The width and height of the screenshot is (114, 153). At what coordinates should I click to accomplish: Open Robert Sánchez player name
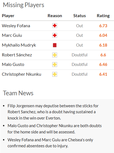click(x=17, y=55)
